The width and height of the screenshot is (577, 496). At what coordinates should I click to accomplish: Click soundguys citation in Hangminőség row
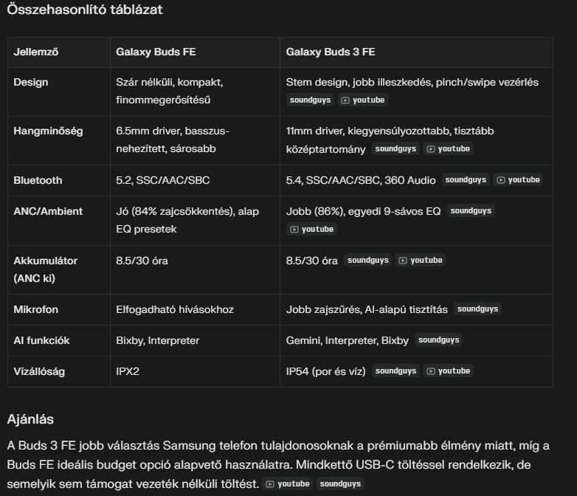[x=395, y=148]
